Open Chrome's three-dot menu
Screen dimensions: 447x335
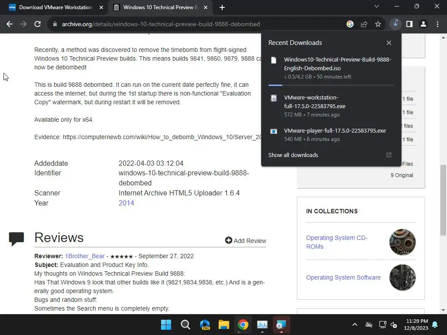pos(437,24)
